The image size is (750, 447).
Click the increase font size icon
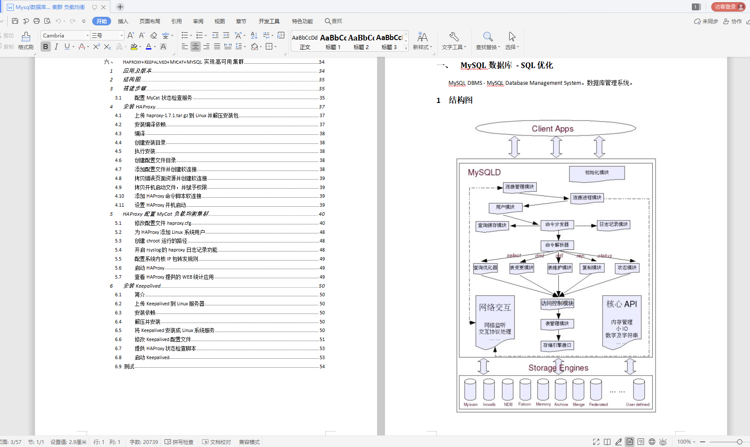[x=131, y=35]
